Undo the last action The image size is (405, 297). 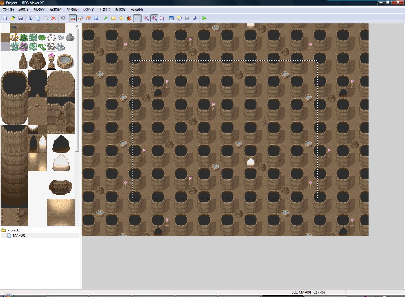point(63,18)
